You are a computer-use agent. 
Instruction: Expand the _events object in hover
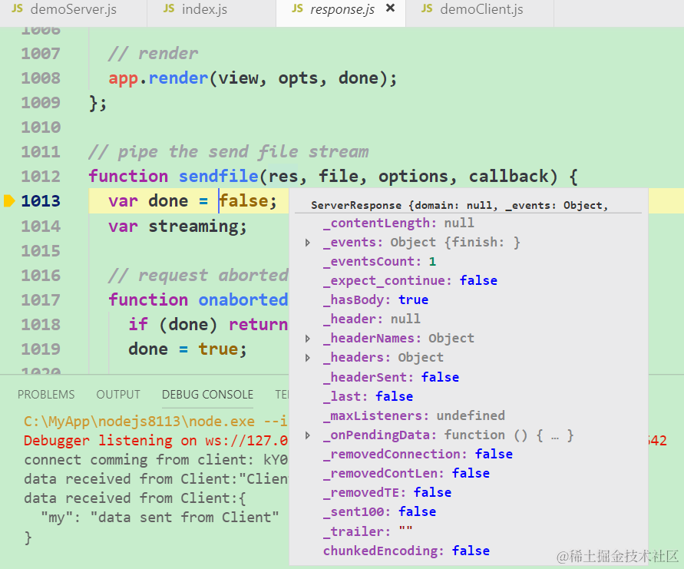pos(308,243)
